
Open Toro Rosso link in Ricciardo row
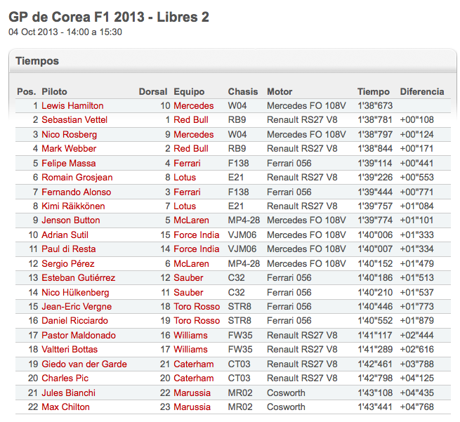pyautogui.click(x=197, y=320)
